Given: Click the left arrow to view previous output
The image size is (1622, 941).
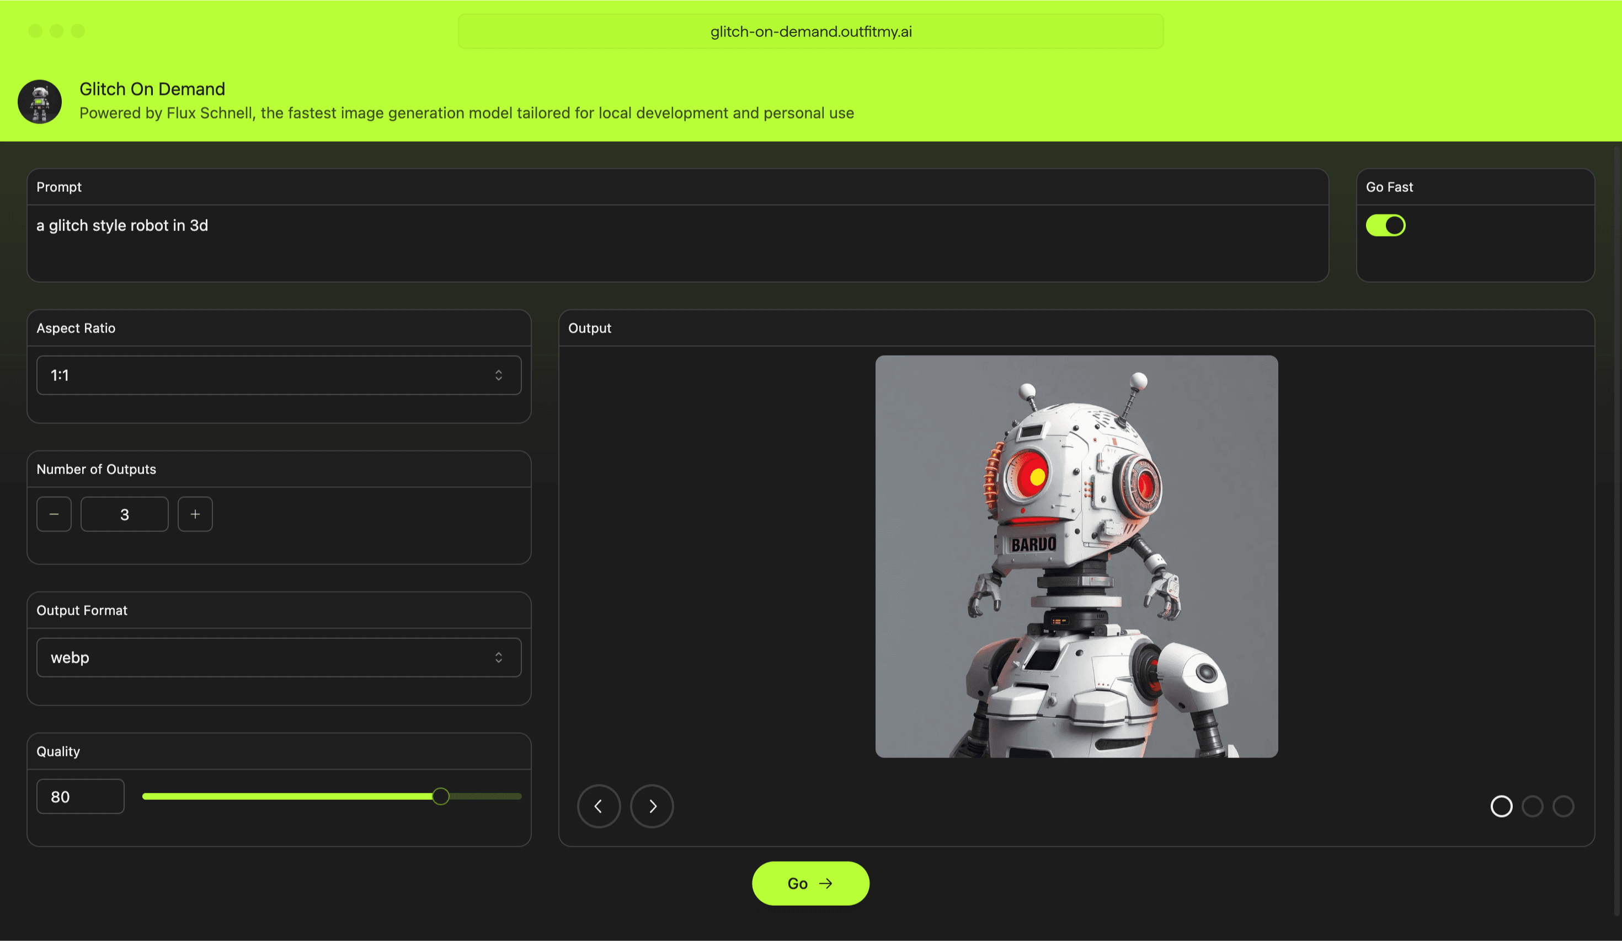Looking at the screenshot, I should 599,806.
